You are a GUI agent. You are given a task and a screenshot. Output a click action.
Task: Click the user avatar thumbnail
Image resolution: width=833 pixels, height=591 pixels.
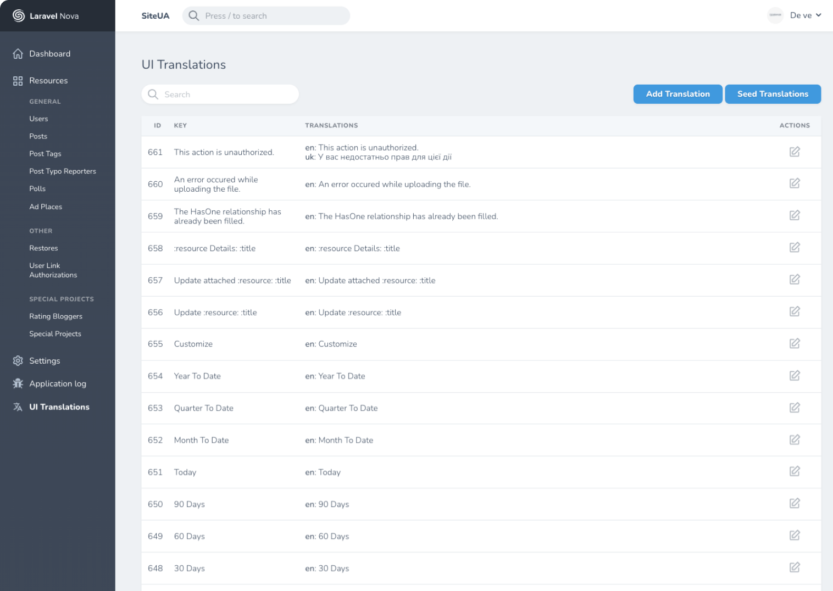click(775, 15)
